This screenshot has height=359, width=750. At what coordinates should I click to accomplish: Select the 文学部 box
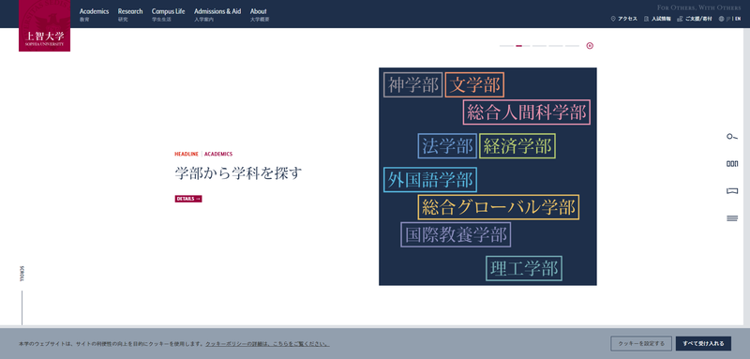pos(474,85)
